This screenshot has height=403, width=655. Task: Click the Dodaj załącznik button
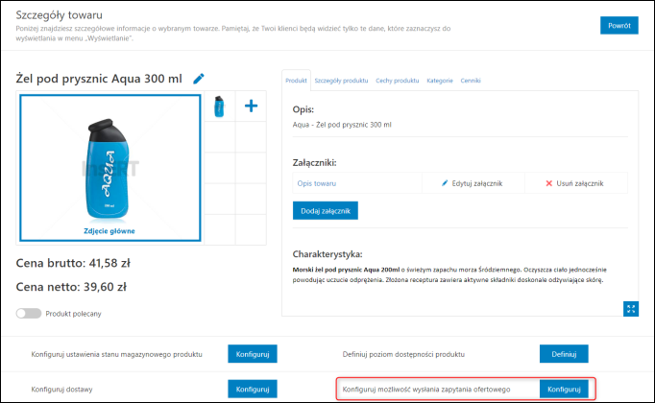[326, 211]
